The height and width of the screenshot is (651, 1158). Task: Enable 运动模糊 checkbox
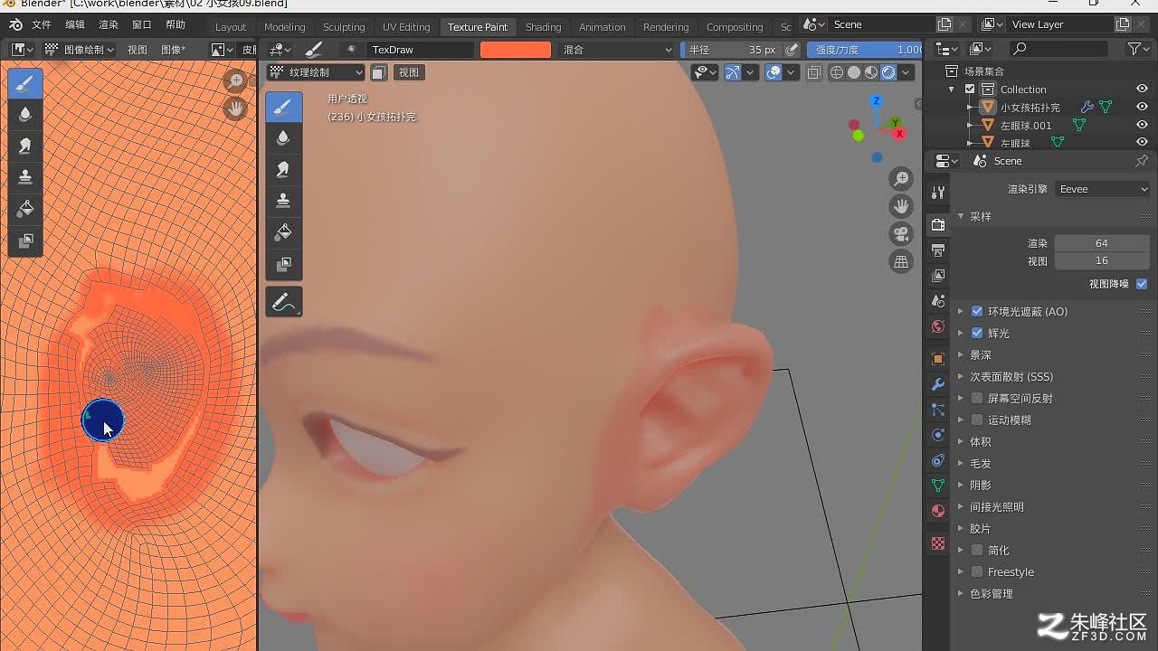977,420
